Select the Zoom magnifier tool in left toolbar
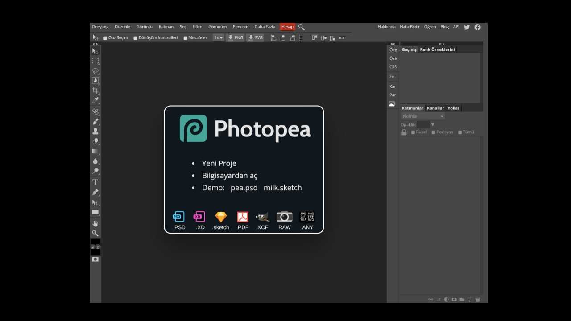Viewport: 571px width, 321px height. 95,233
